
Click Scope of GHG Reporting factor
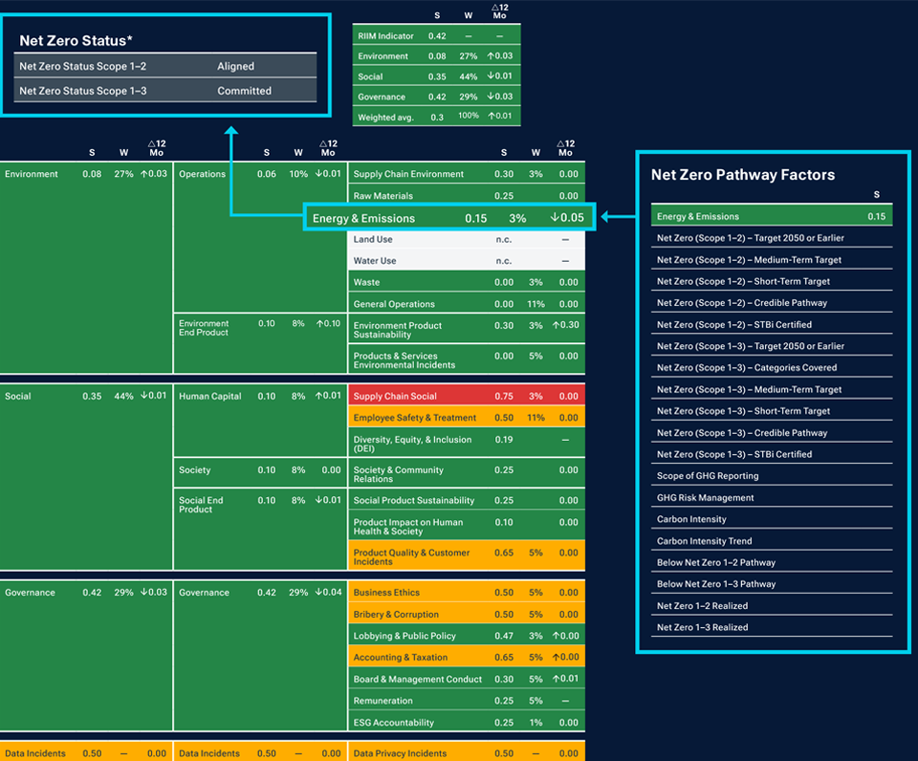(x=772, y=476)
